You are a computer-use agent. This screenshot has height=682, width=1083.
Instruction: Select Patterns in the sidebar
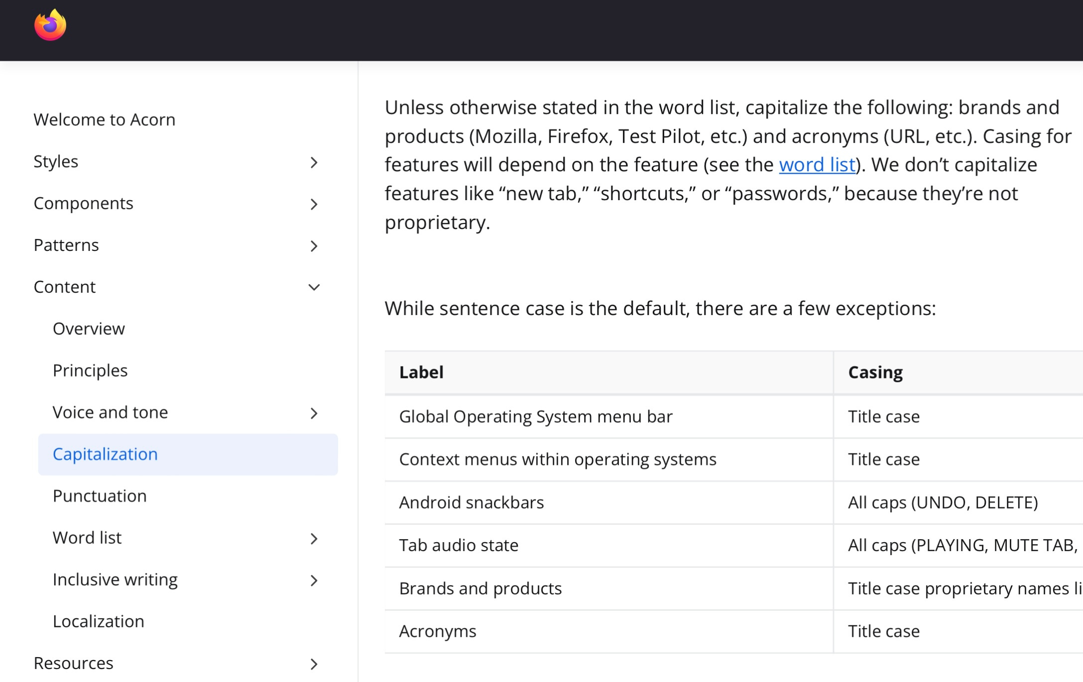point(66,245)
